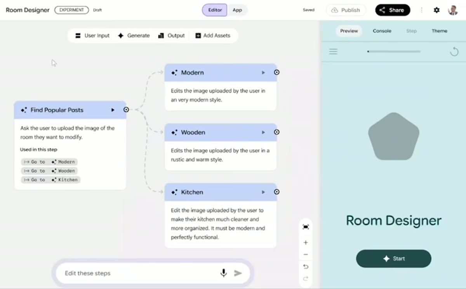466x289 pixels.
Task: Click the Output toolbar button
Action: click(x=171, y=35)
